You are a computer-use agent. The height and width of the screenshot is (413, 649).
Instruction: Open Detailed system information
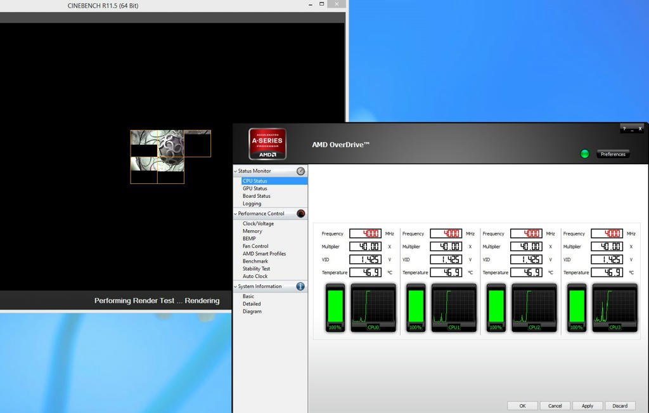coord(252,304)
